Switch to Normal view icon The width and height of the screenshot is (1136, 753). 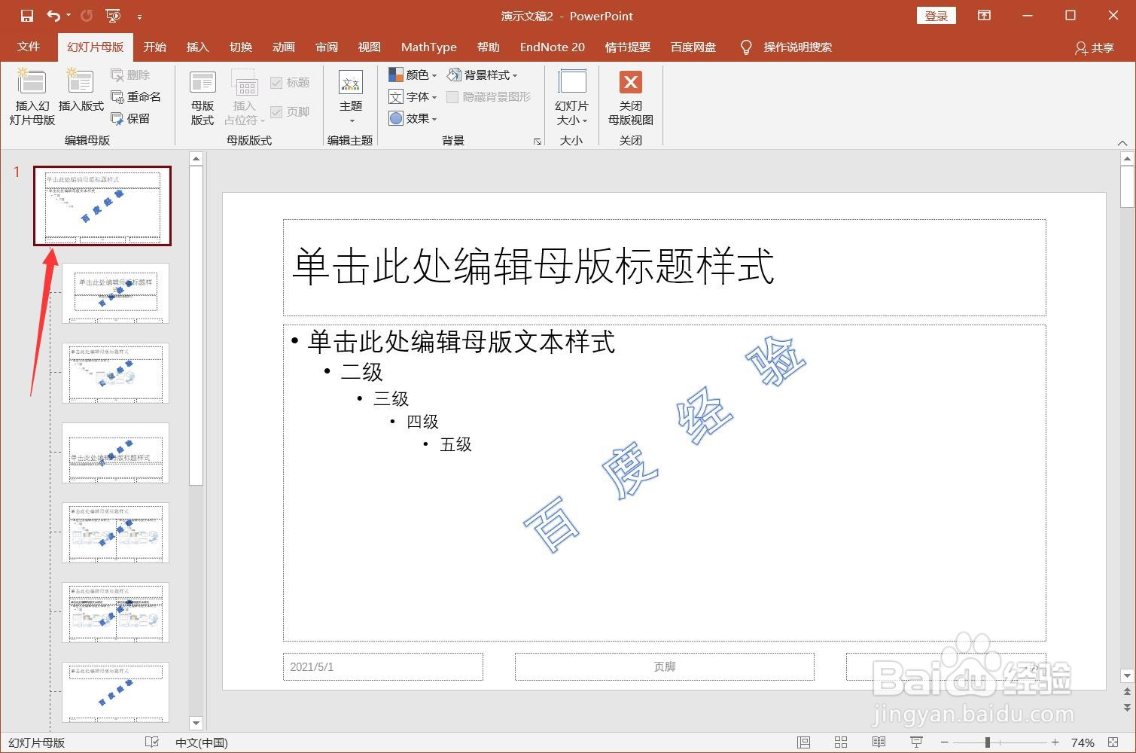(804, 742)
